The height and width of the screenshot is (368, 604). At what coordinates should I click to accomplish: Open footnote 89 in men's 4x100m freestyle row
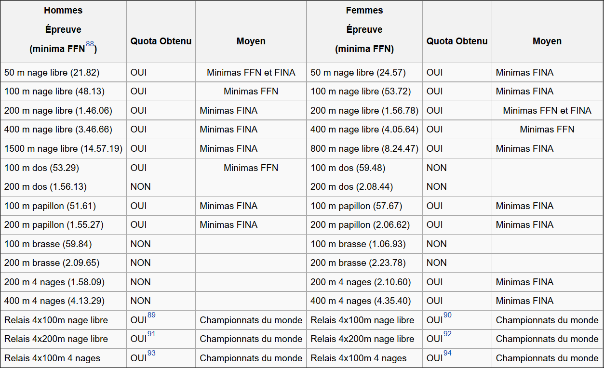(151, 315)
